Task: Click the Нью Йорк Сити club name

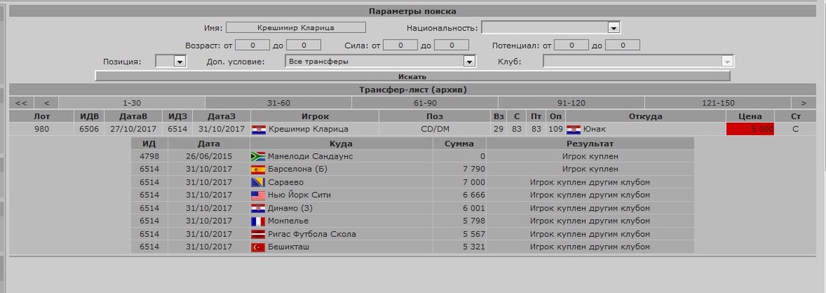Action: point(299,195)
